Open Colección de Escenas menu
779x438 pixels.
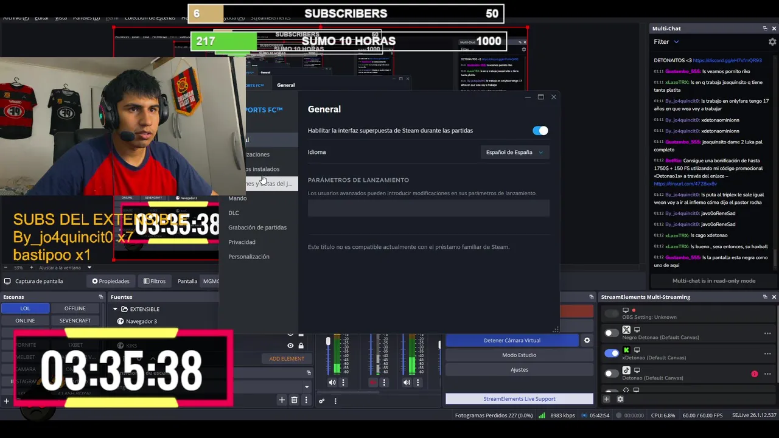150,18
